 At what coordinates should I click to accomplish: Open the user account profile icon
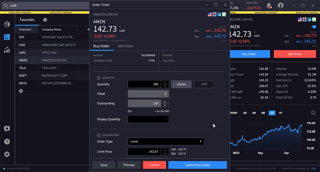pos(281,5)
